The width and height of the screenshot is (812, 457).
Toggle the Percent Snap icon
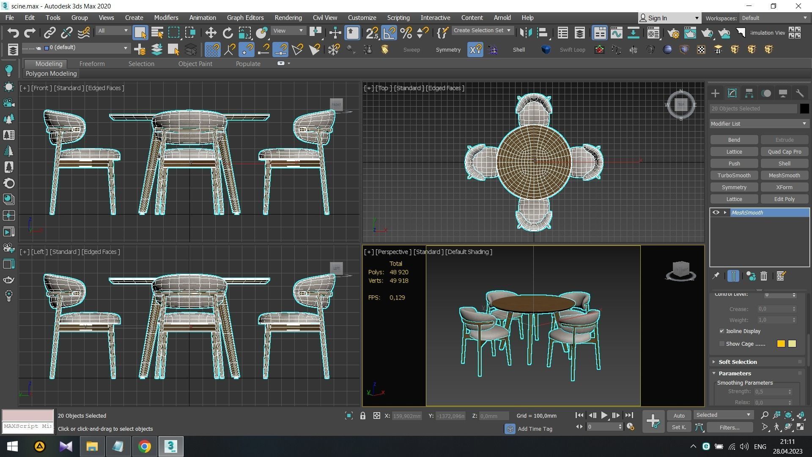[x=406, y=33]
